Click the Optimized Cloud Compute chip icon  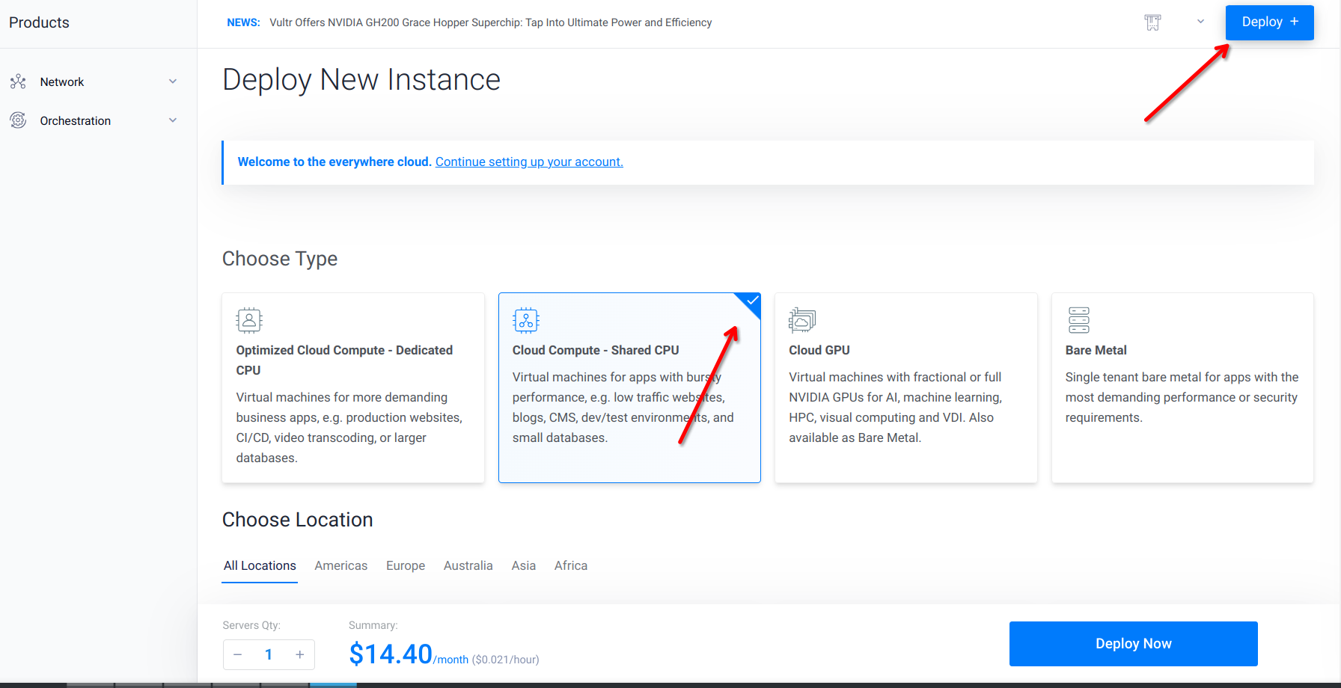249,320
